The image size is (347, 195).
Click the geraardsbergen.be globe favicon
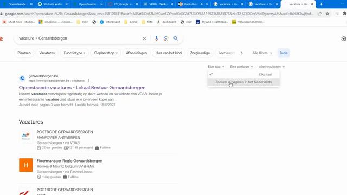(22, 78)
